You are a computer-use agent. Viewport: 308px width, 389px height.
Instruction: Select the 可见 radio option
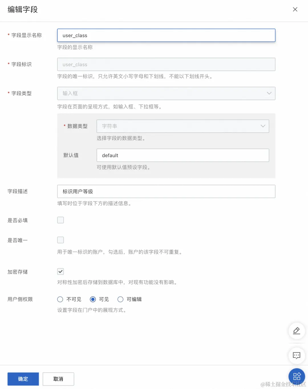(x=93, y=299)
